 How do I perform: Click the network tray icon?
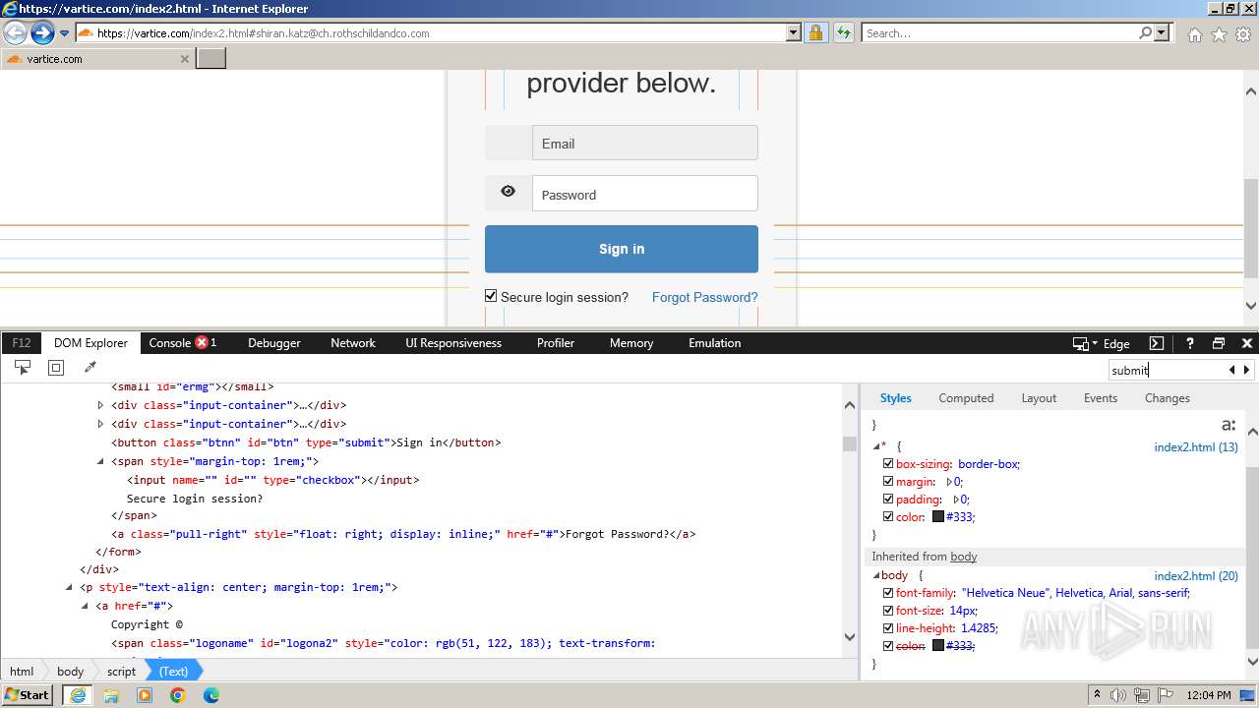pos(1142,695)
